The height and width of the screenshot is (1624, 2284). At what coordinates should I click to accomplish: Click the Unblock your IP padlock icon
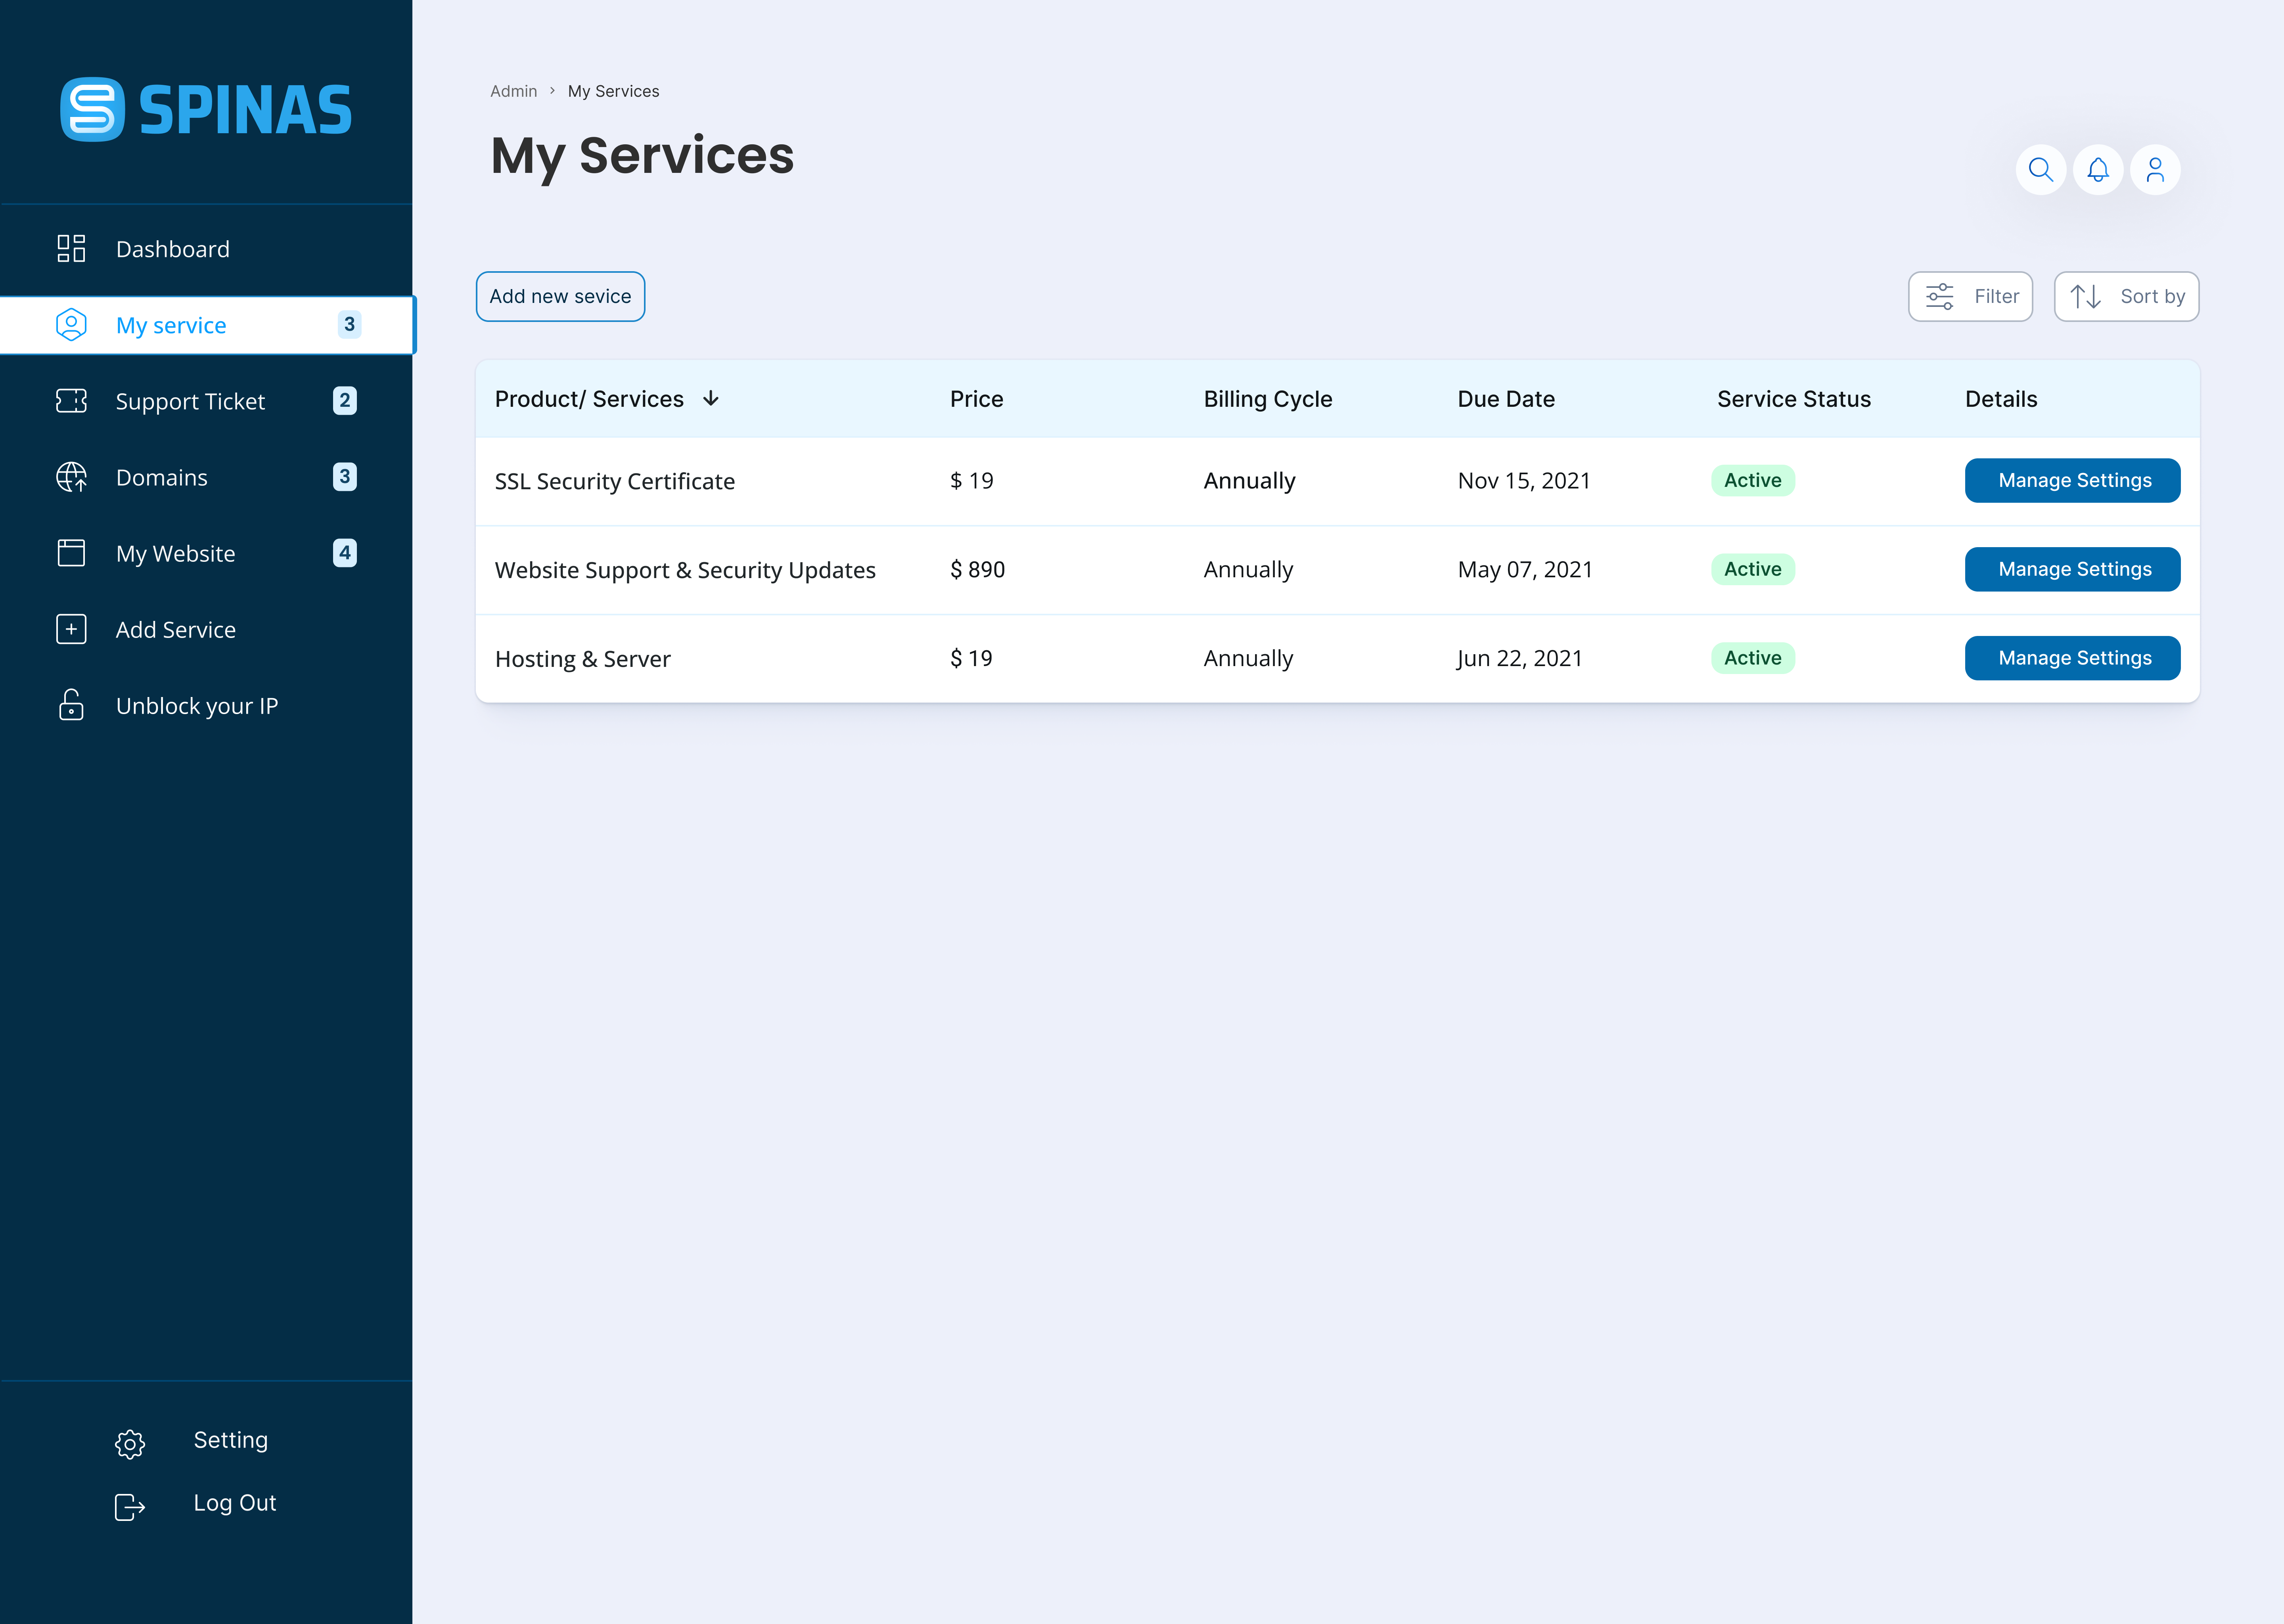pyautogui.click(x=71, y=705)
